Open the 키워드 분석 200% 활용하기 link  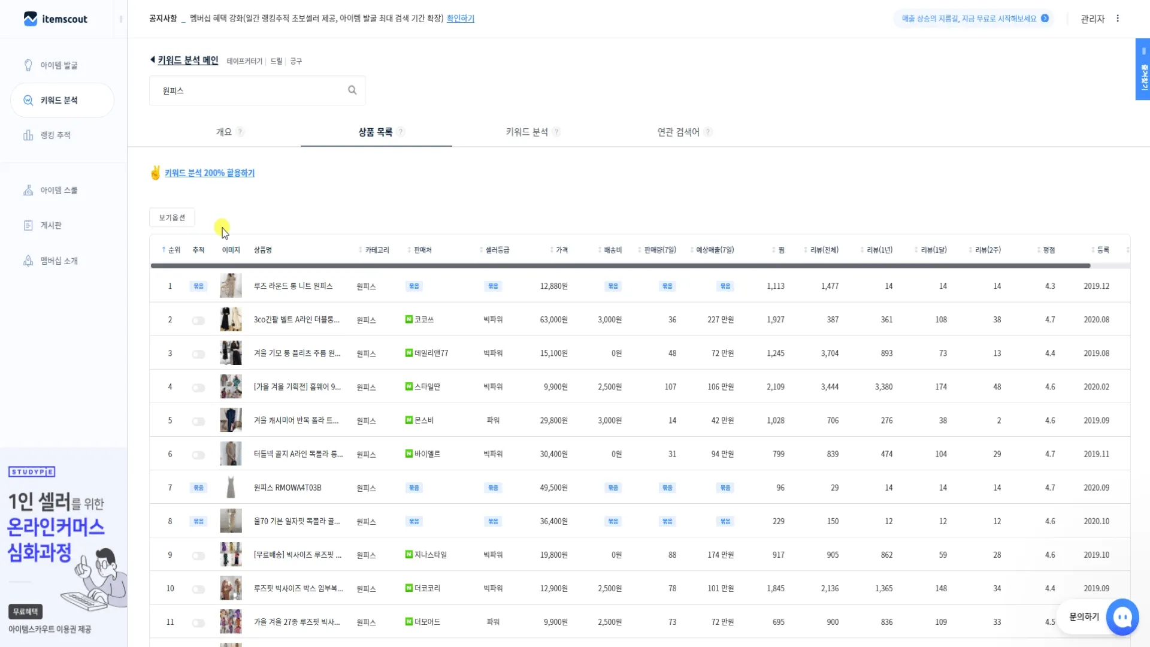click(209, 173)
